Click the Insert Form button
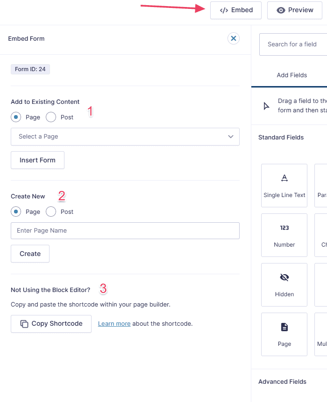The width and height of the screenshot is (327, 402). coord(38,160)
